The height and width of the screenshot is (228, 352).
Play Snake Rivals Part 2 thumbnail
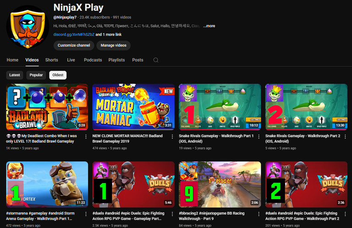(306, 107)
